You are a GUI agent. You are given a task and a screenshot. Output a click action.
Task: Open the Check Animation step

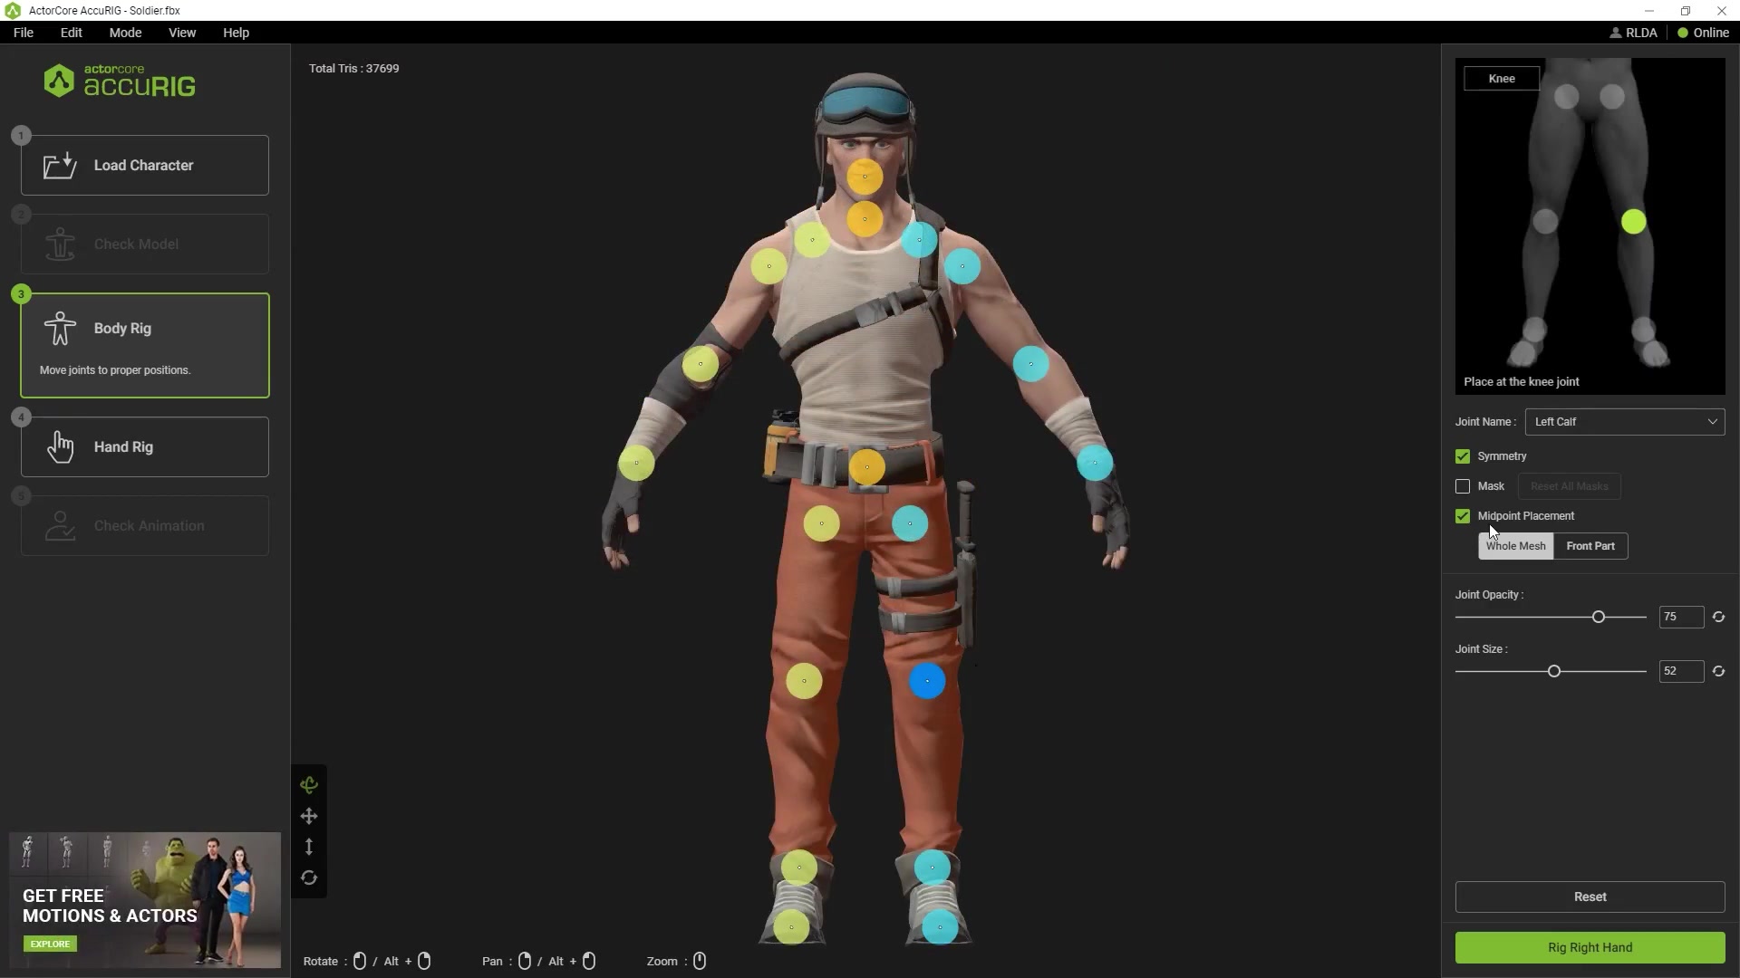click(x=143, y=525)
